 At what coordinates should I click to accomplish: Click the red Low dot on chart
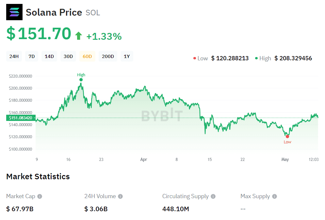coord(287,137)
